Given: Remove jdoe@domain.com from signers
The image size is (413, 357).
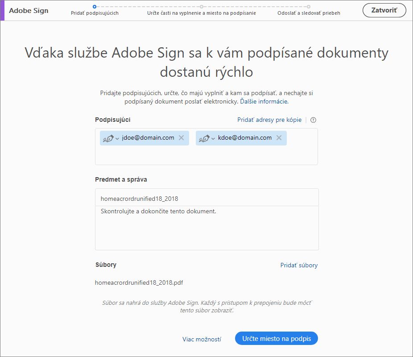Looking at the screenshot, I should (181, 138).
